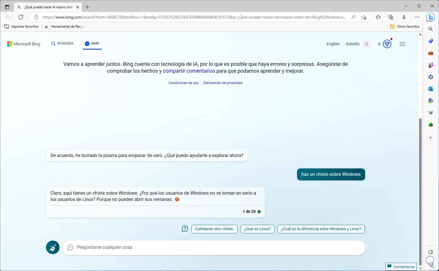Click the scrollbar up arrow
This screenshot has width=439, height=271.
(420, 34)
